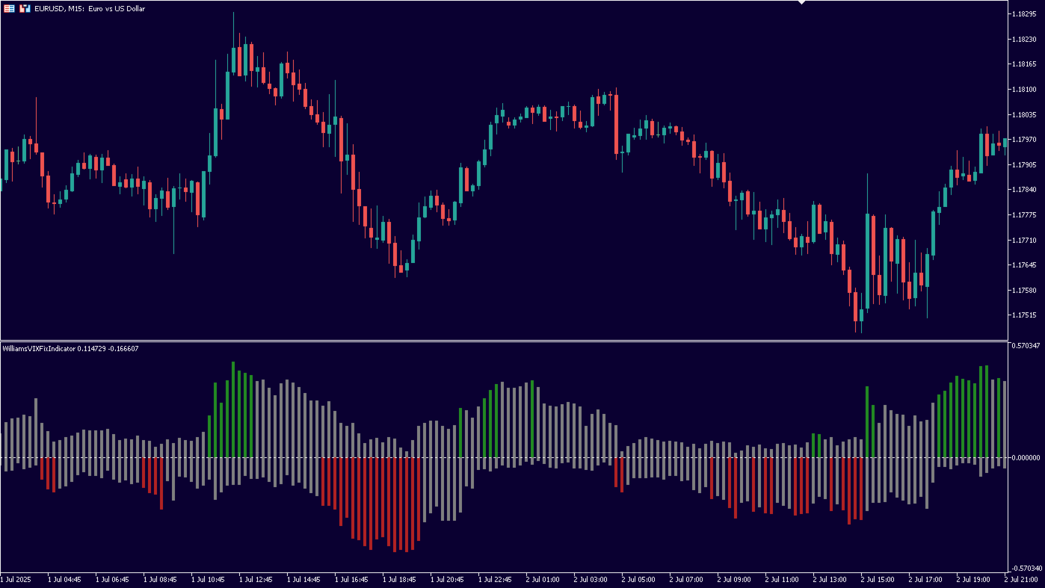
Task: Click the 1.17775 price label
Action: click(1023, 215)
